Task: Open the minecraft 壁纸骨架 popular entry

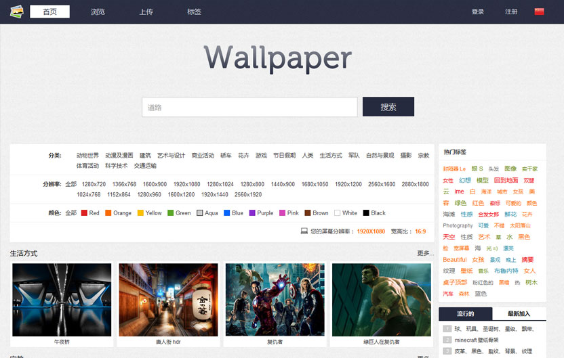Action: 477,340
